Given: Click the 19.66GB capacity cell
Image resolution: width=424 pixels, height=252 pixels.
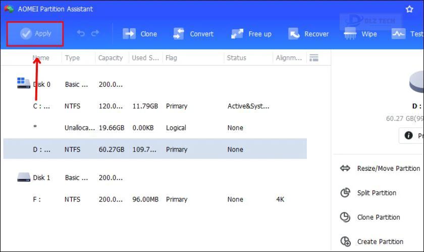Looking at the screenshot, I should tap(112, 128).
